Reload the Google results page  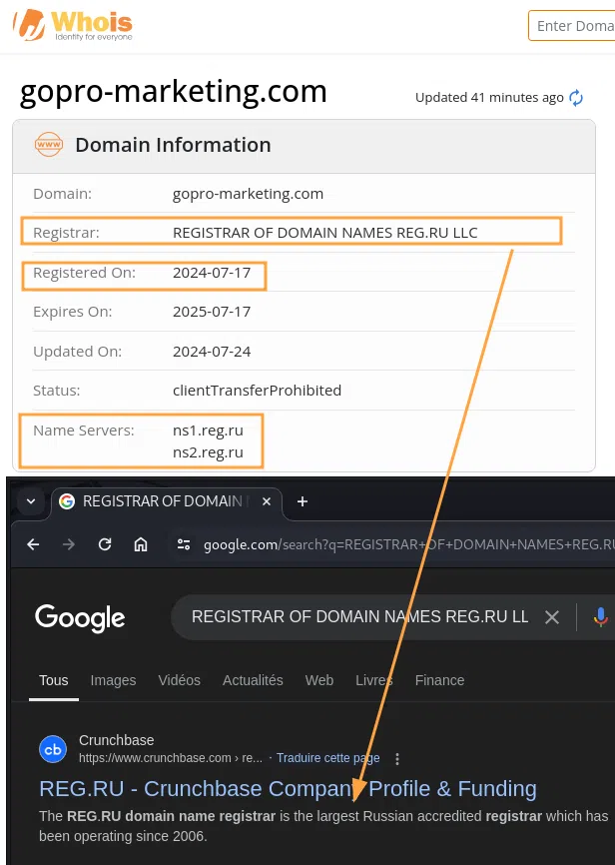point(104,544)
